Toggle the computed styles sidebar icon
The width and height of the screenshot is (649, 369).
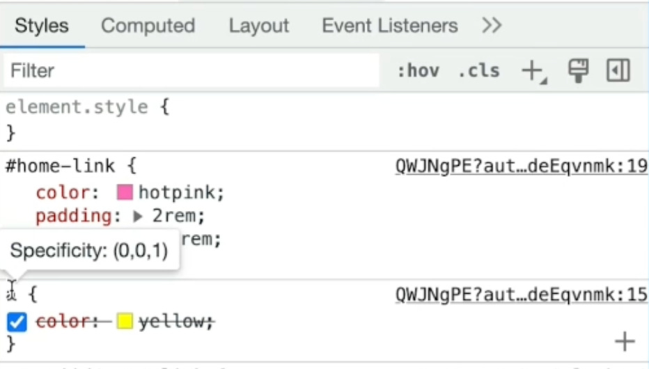(x=618, y=70)
